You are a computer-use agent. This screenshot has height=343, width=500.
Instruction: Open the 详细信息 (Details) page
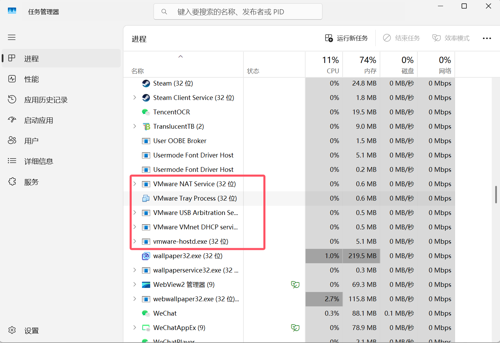click(61, 161)
